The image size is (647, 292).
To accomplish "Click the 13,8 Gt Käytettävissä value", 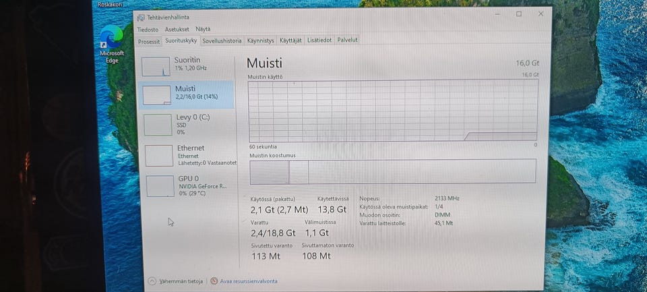I will [332, 210].
